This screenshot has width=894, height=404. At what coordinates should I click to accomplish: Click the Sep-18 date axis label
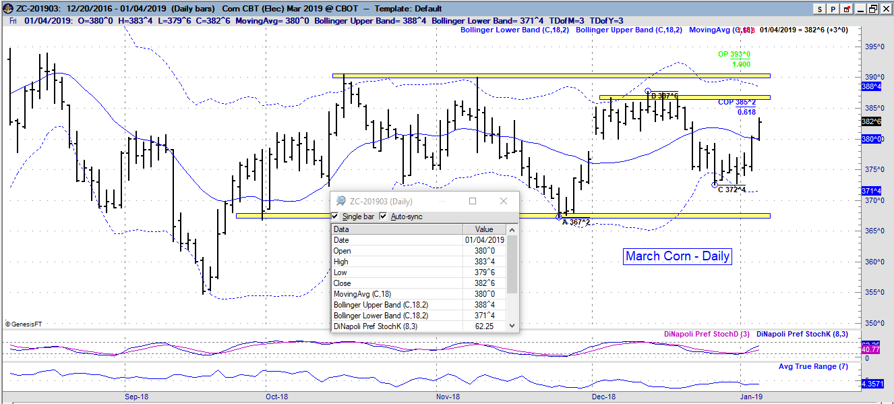(136, 397)
